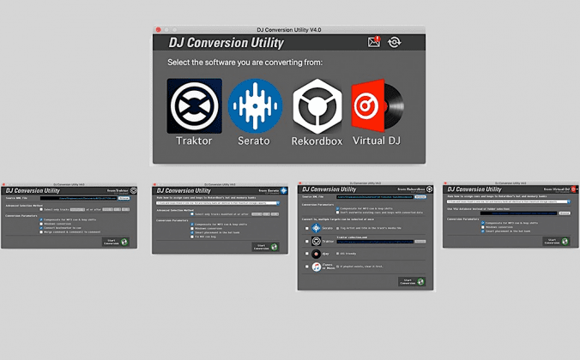Select the Virtual DJ vinyl icon

(378, 106)
